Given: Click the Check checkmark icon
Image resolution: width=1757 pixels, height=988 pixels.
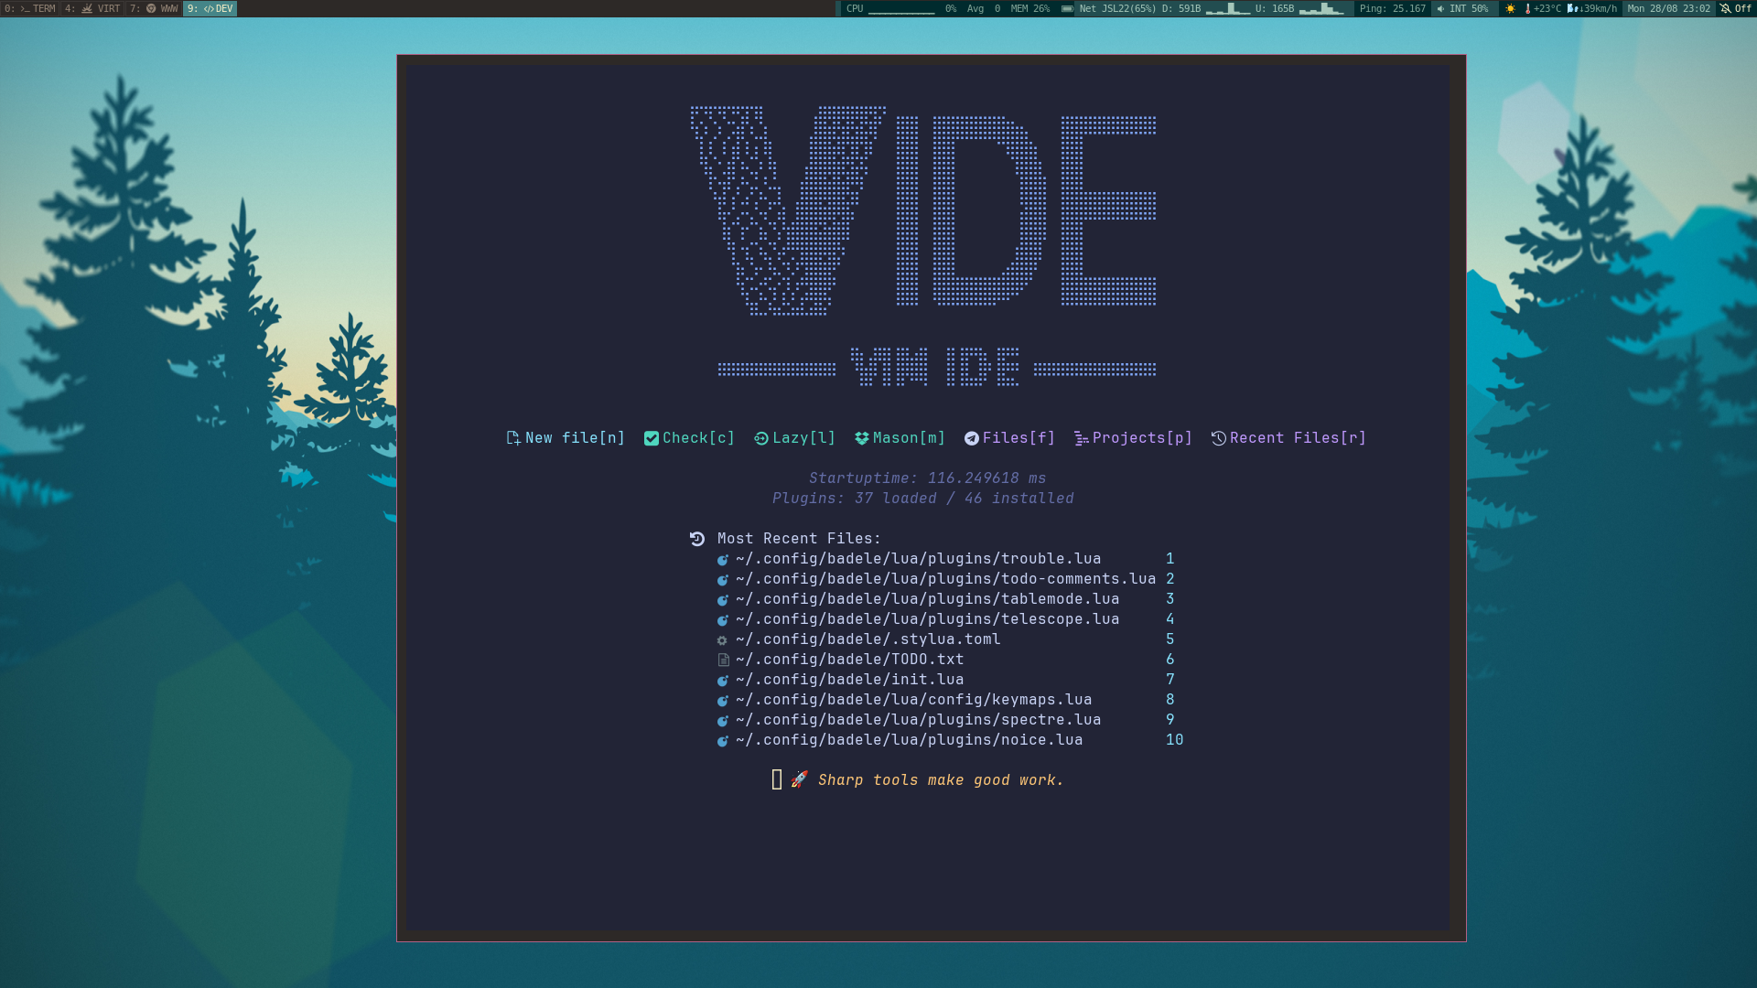Looking at the screenshot, I should click(x=652, y=438).
